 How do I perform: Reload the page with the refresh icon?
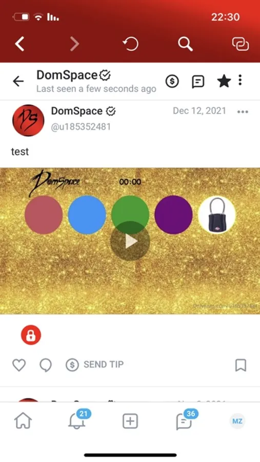(130, 44)
